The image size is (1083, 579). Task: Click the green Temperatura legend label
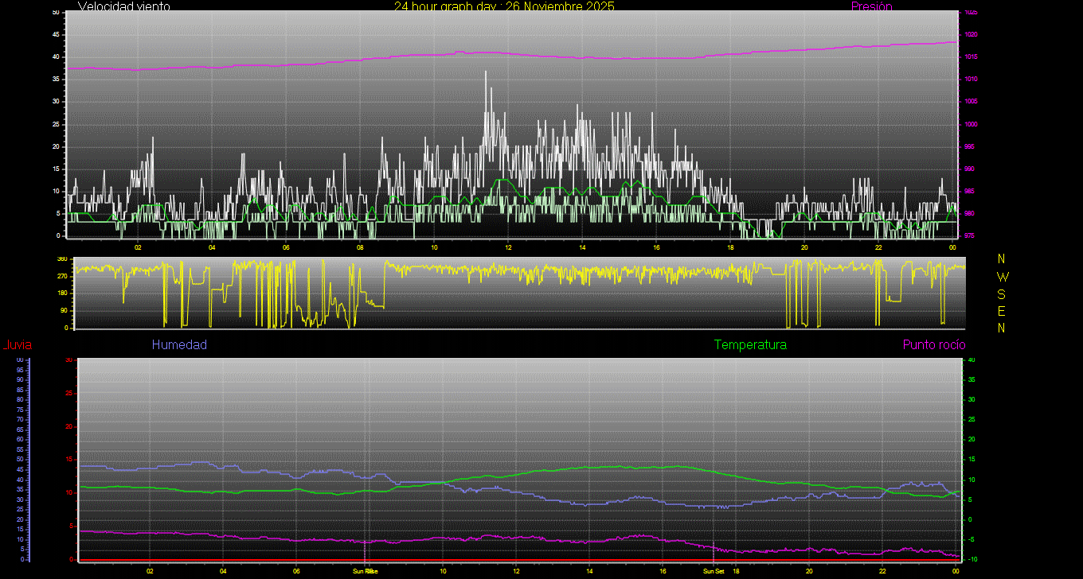(x=750, y=344)
